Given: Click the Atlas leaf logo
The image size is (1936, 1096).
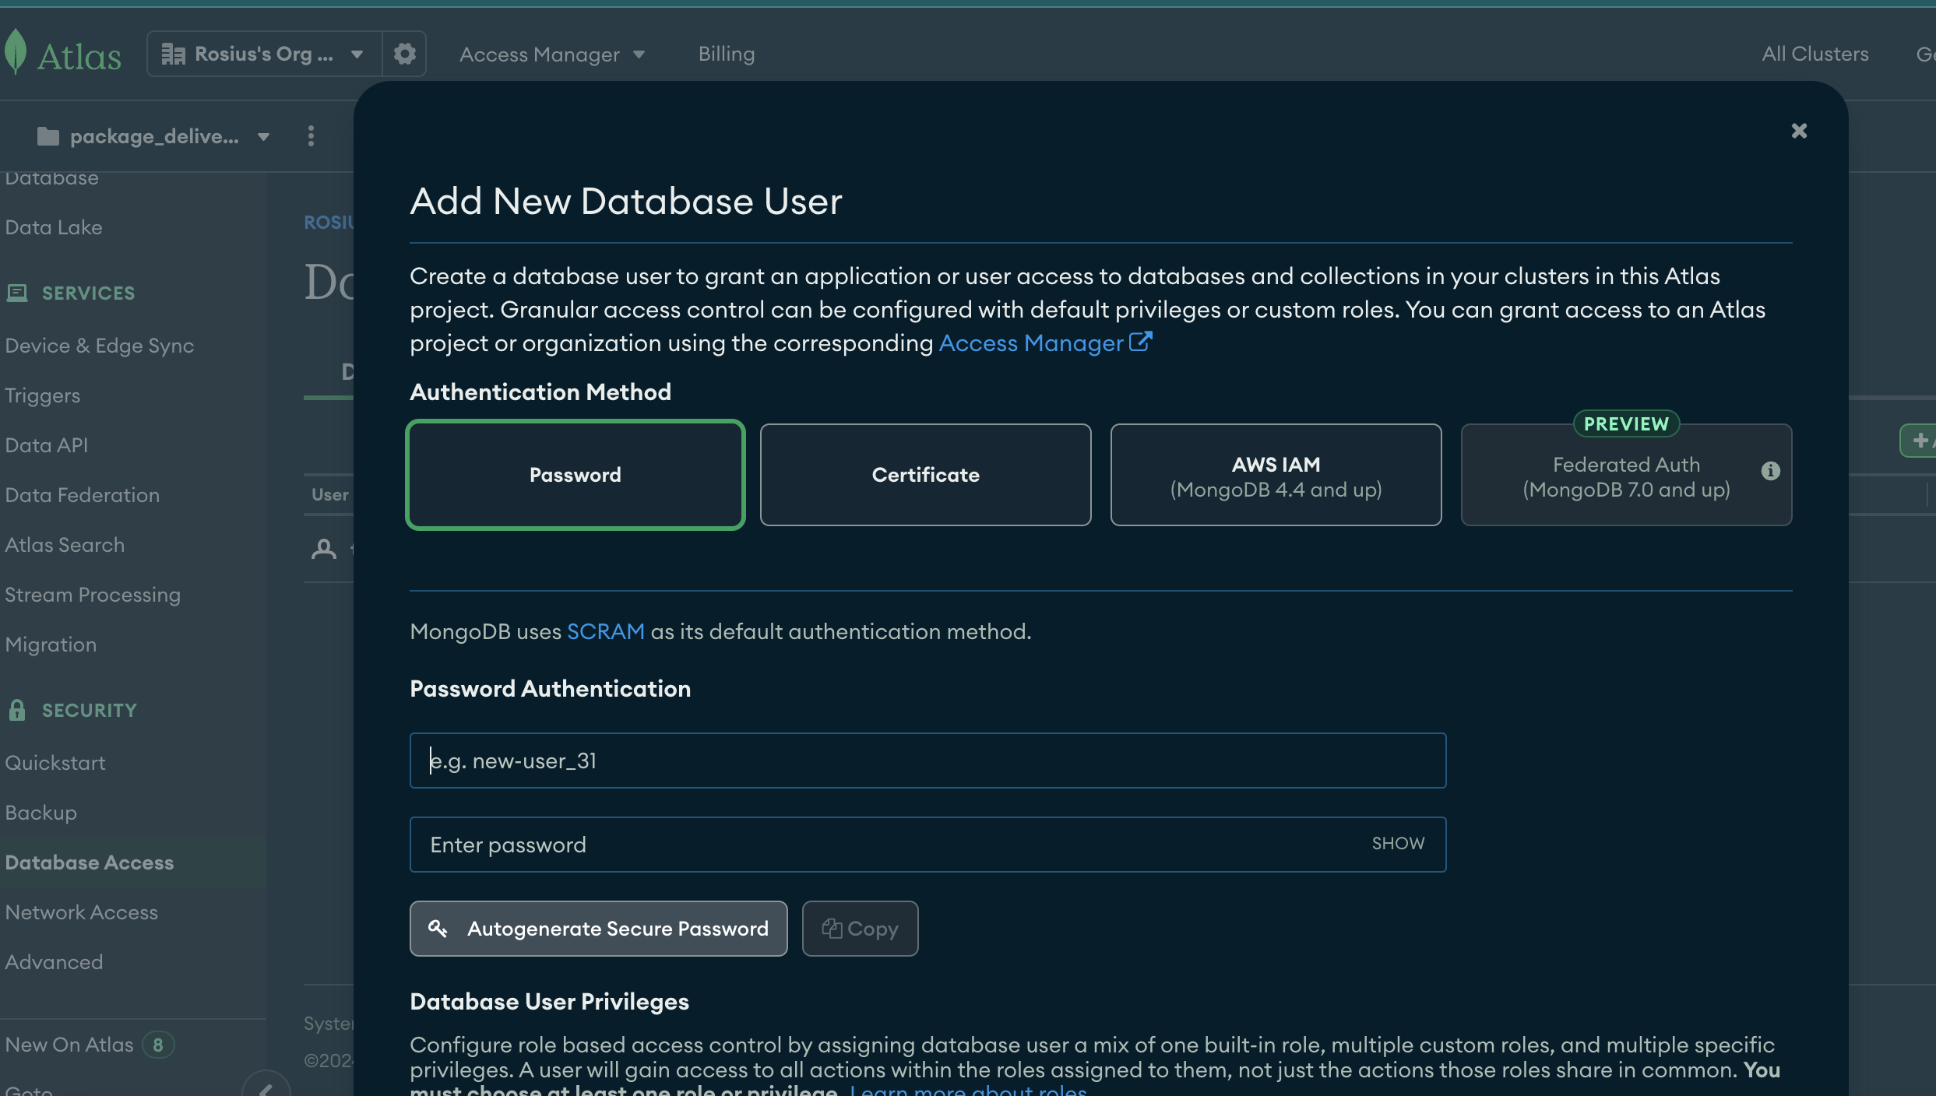Looking at the screenshot, I should [x=16, y=53].
